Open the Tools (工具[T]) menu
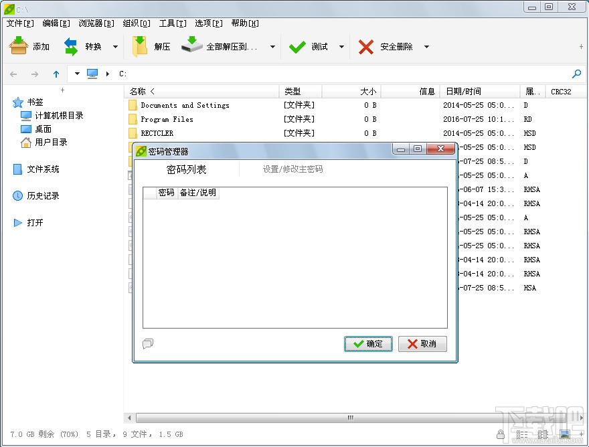Screen dimensions: 589x447 [173, 23]
